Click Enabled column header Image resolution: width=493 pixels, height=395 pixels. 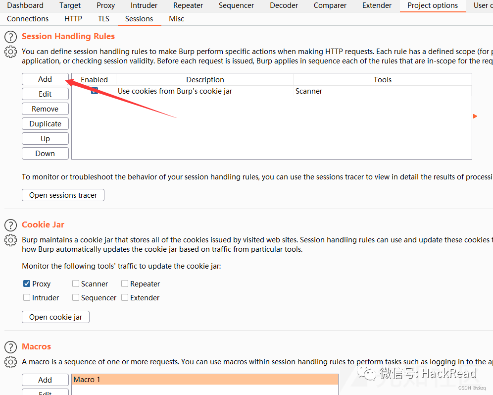pos(94,80)
